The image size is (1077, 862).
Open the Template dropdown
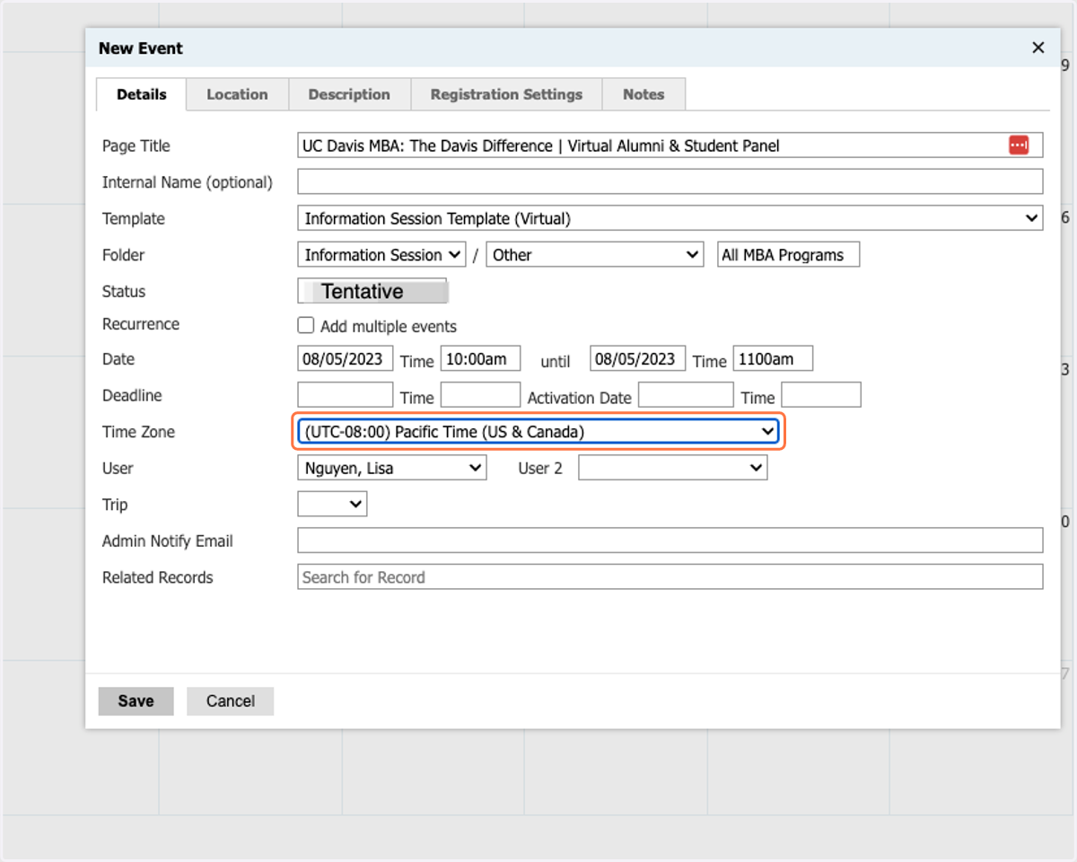click(670, 218)
